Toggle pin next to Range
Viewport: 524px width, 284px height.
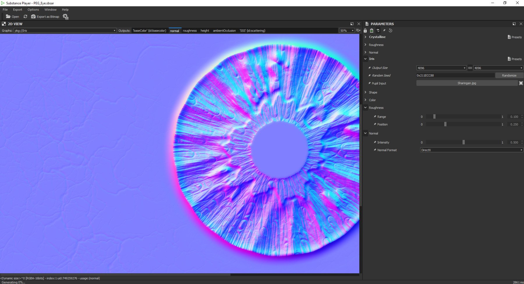point(375,117)
